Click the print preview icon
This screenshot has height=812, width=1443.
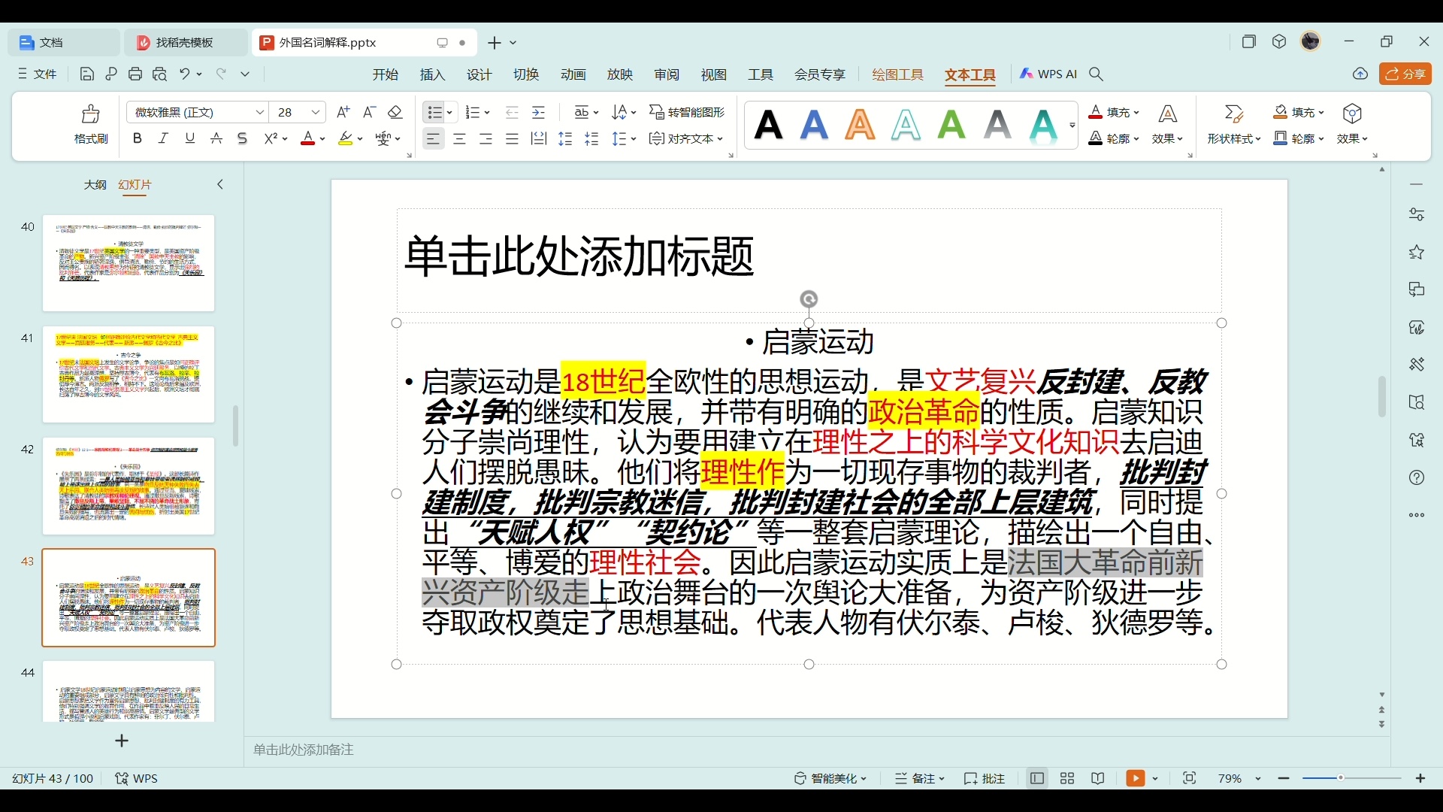click(160, 74)
